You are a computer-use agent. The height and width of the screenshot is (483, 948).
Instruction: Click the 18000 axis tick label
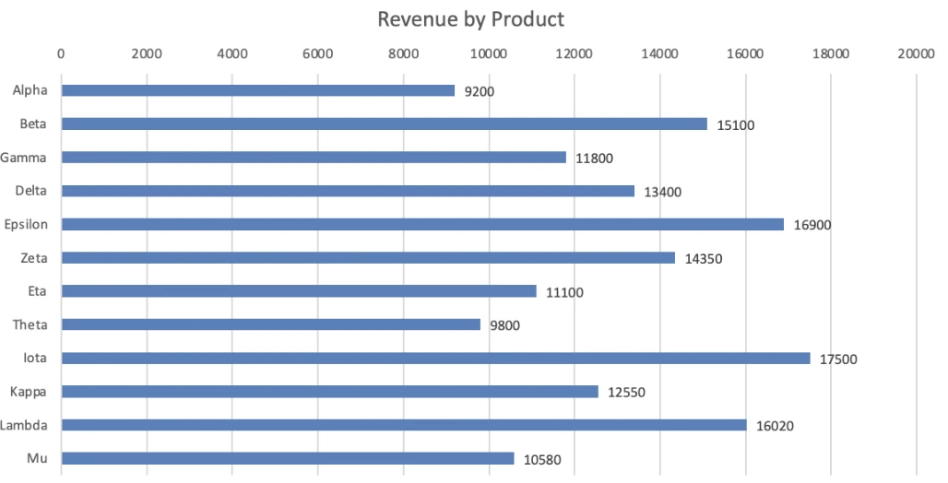click(831, 53)
